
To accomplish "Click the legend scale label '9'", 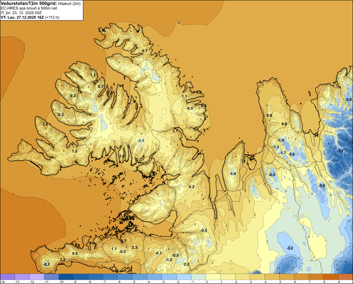I will tap(339, 282).
